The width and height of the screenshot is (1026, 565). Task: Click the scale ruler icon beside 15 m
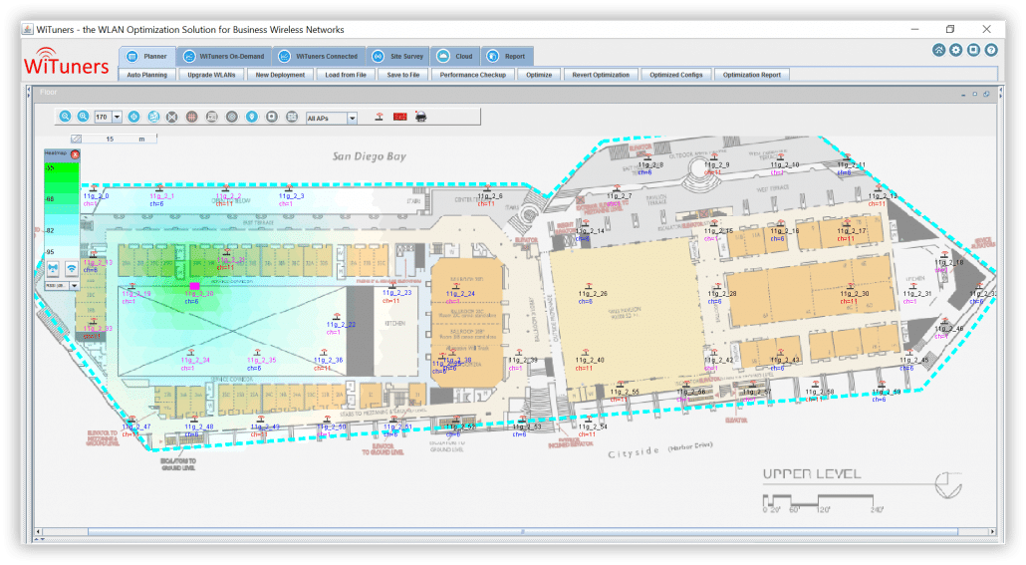(x=77, y=139)
